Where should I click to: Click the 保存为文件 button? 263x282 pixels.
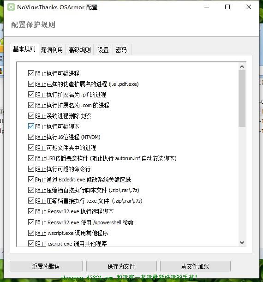click(x=121, y=266)
